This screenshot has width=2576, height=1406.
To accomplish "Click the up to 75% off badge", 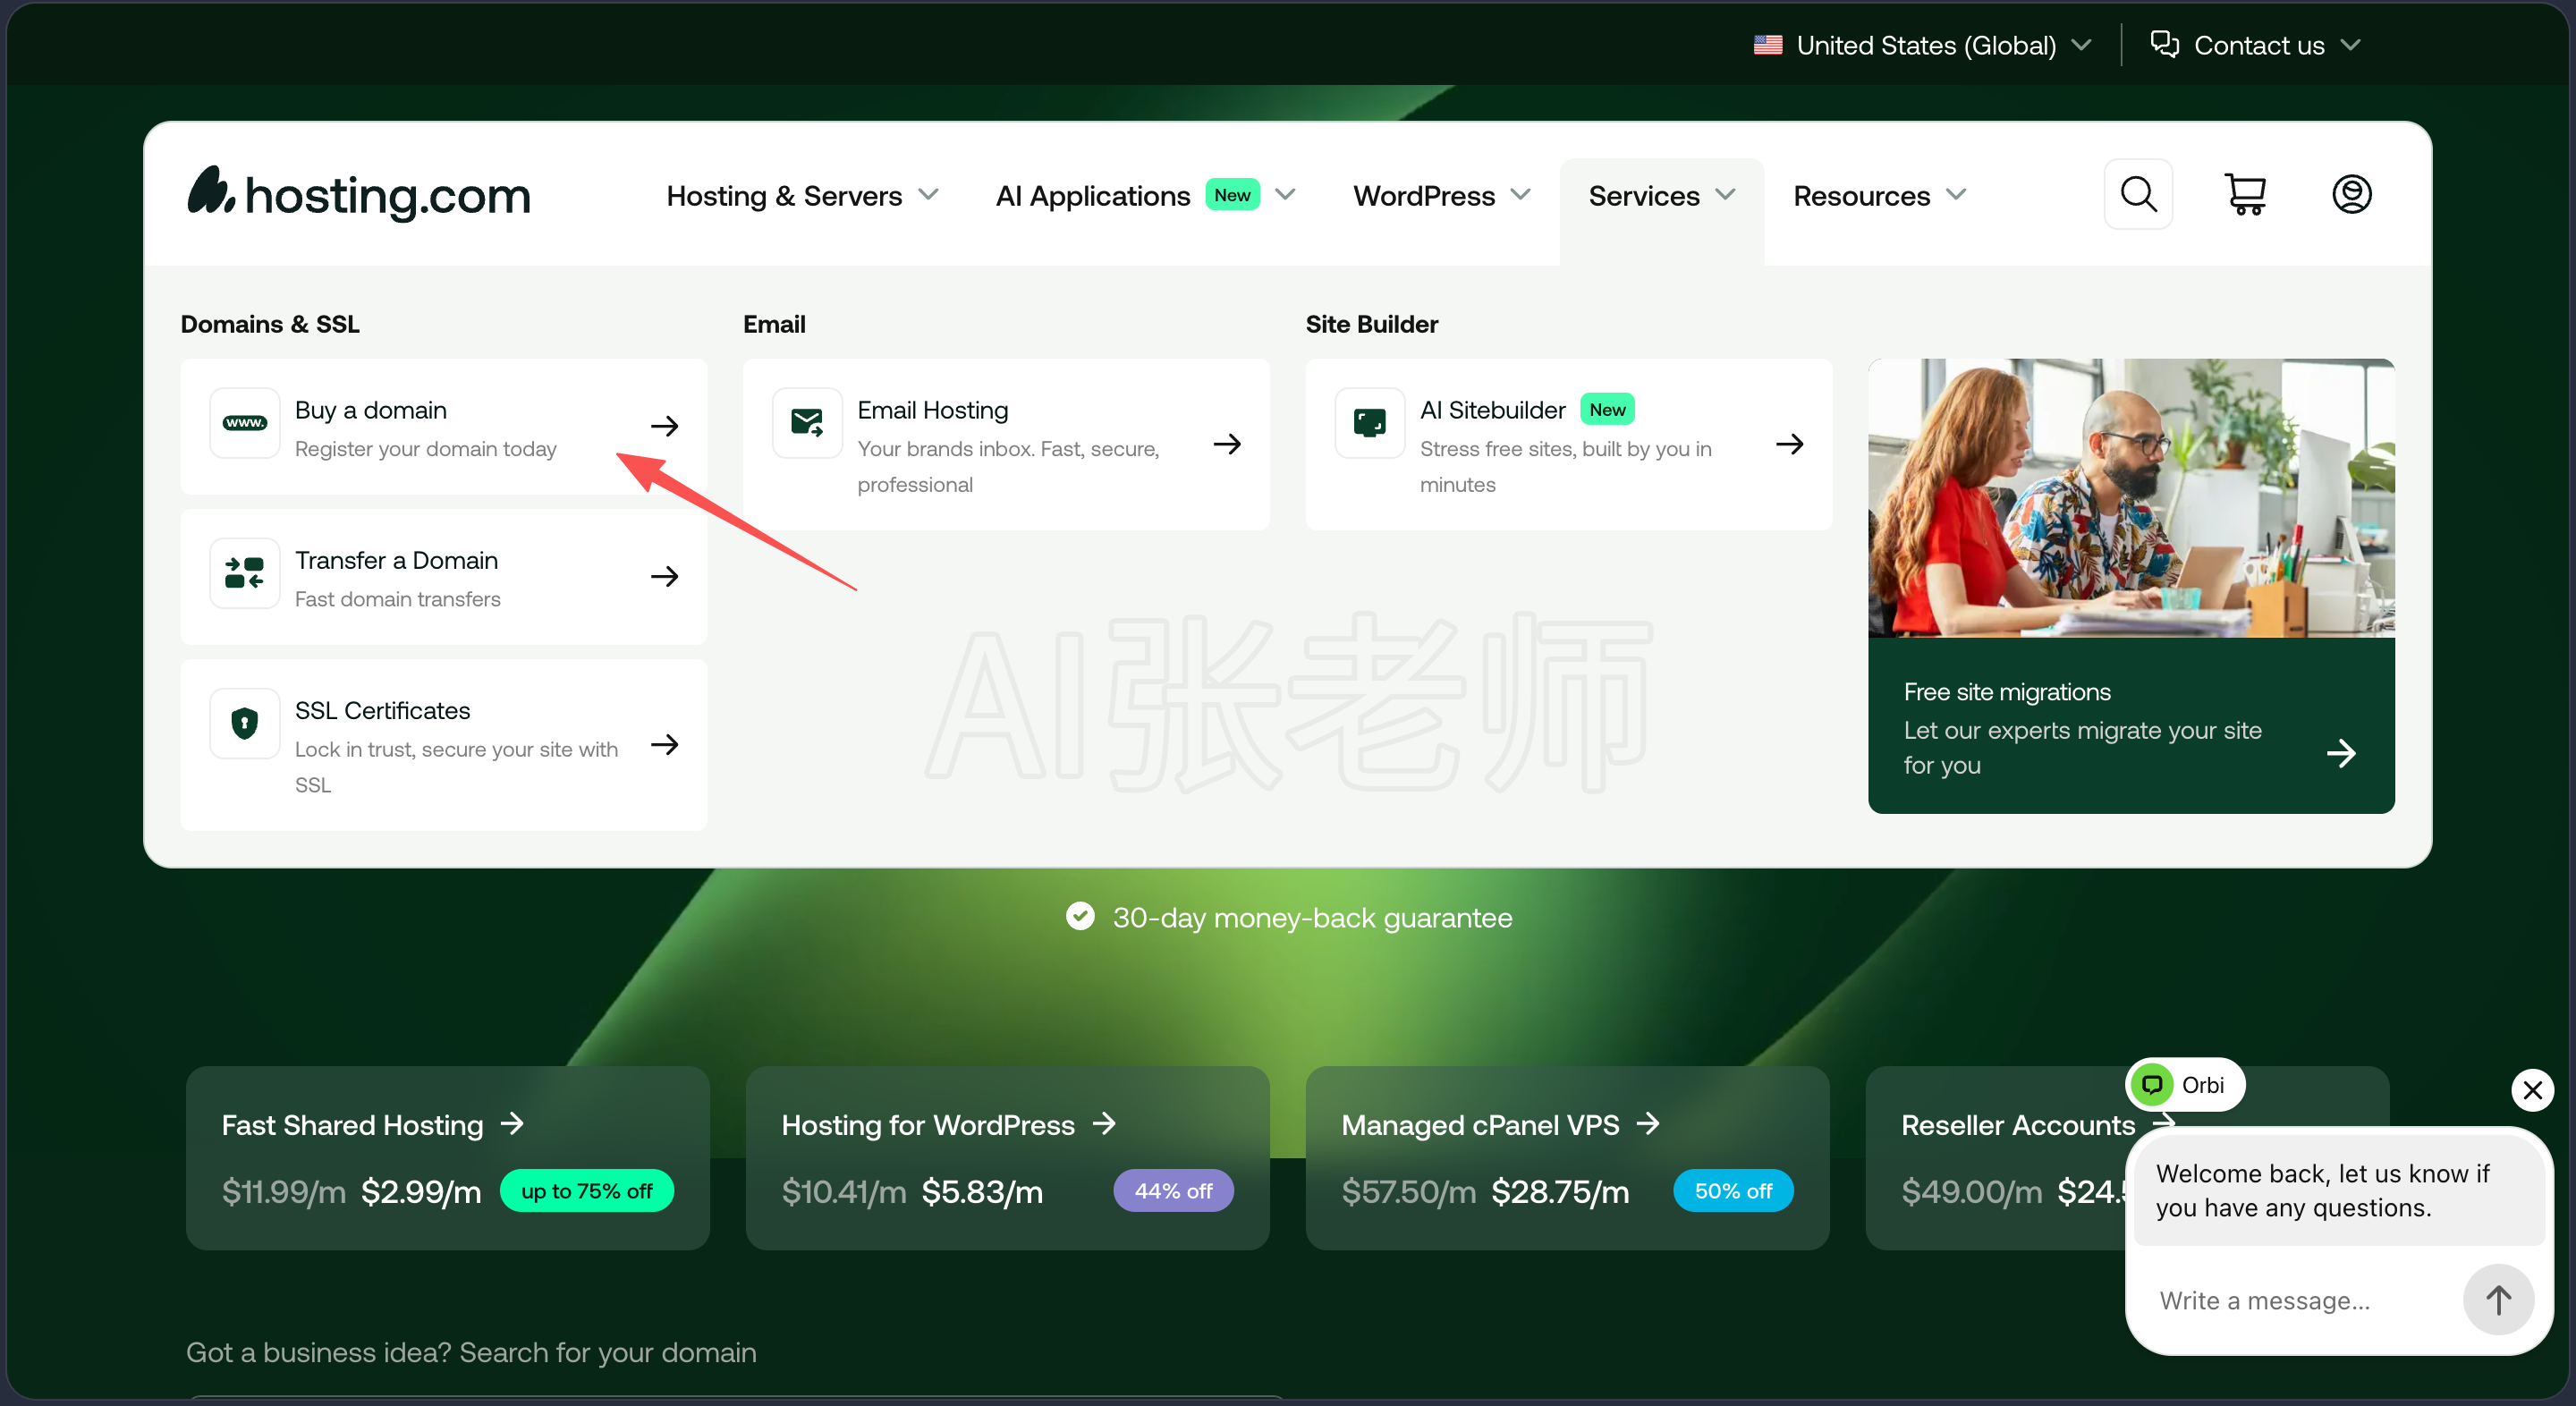I will [x=587, y=1191].
